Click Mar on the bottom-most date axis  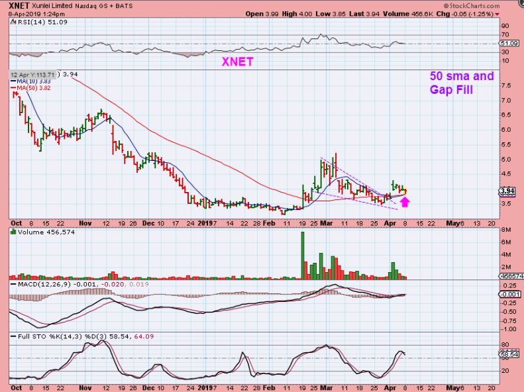(326, 388)
